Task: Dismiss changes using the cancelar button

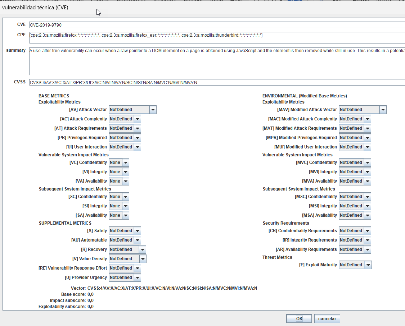Action: point(327,318)
